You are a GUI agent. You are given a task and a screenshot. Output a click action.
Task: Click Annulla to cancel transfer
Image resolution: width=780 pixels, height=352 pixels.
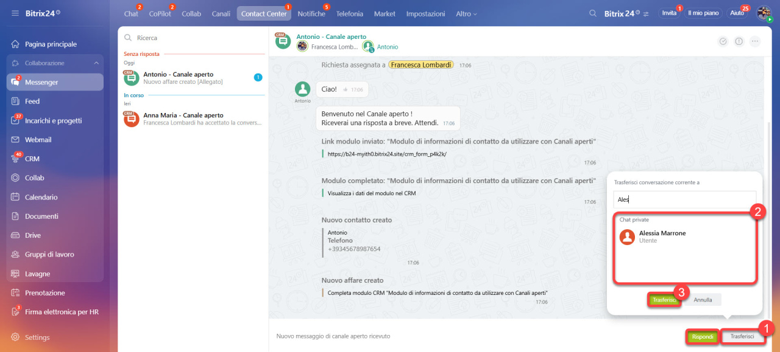(703, 300)
